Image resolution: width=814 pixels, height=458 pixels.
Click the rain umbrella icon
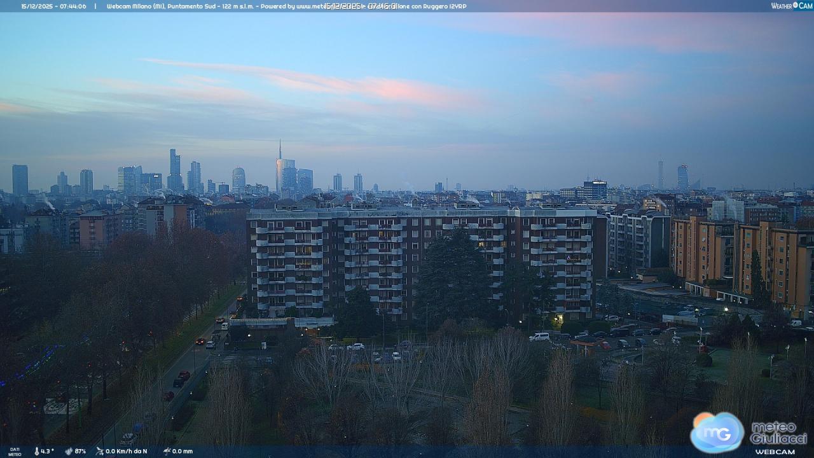coord(166,451)
